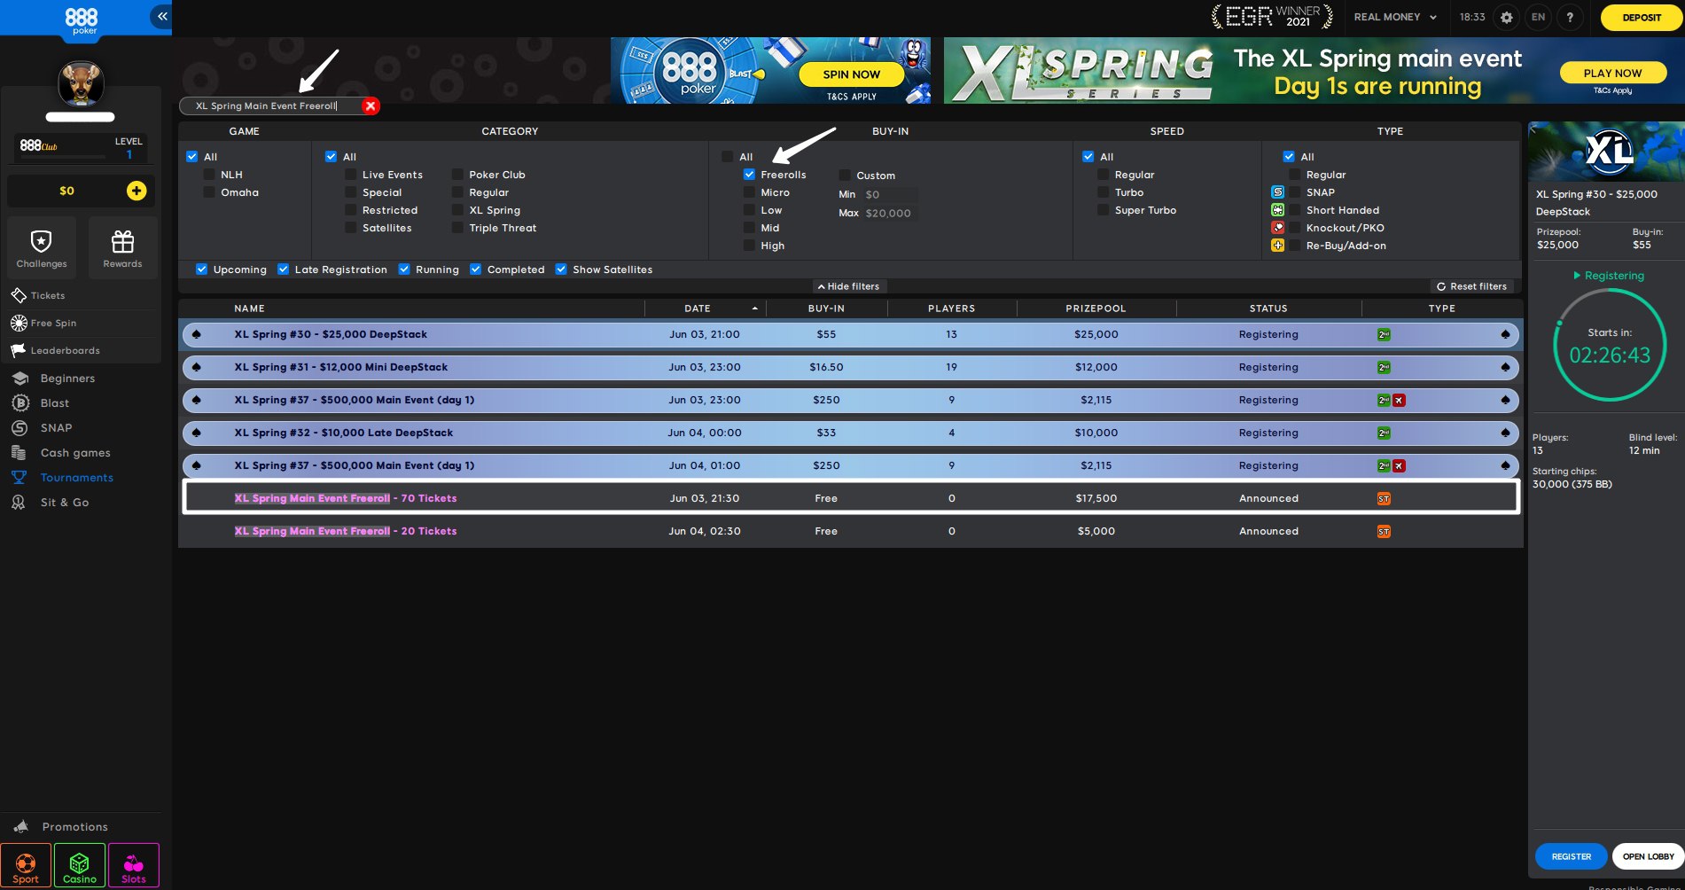Image resolution: width=1685 pixels, height=890 pixels.
Task: Click the OPEN LOBBY button
Action: pos(1648,856)
